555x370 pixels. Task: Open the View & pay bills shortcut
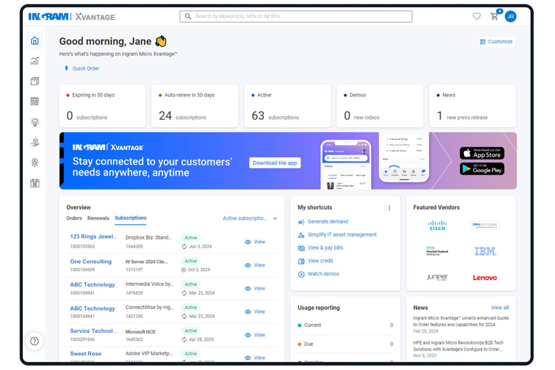click(325, 248)
